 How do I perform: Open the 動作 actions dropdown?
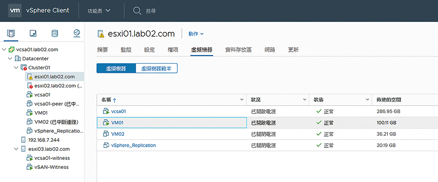196,34
